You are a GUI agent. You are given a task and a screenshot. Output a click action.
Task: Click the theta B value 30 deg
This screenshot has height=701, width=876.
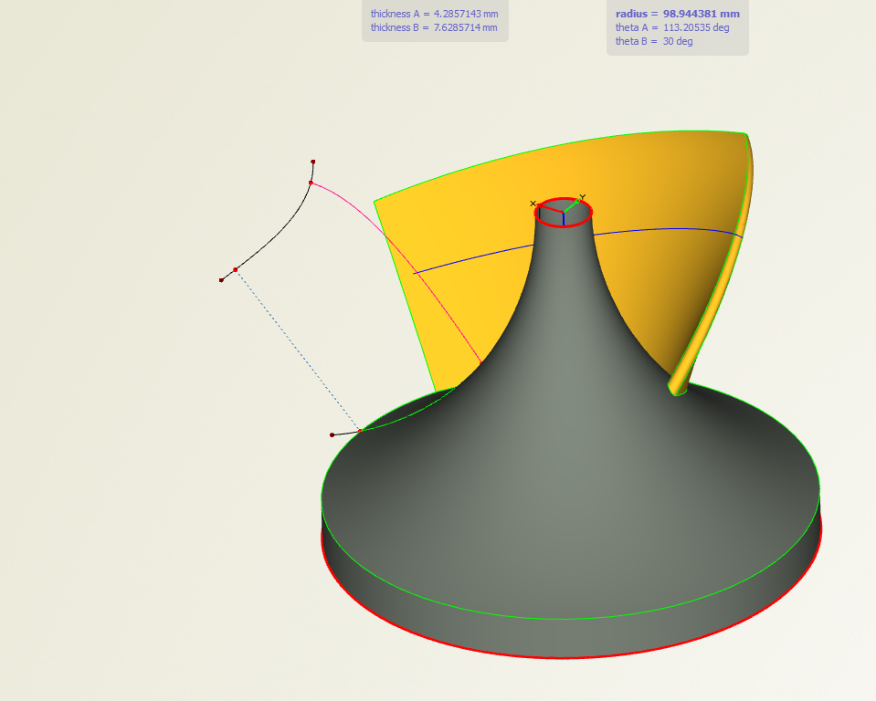pos(678,41)
